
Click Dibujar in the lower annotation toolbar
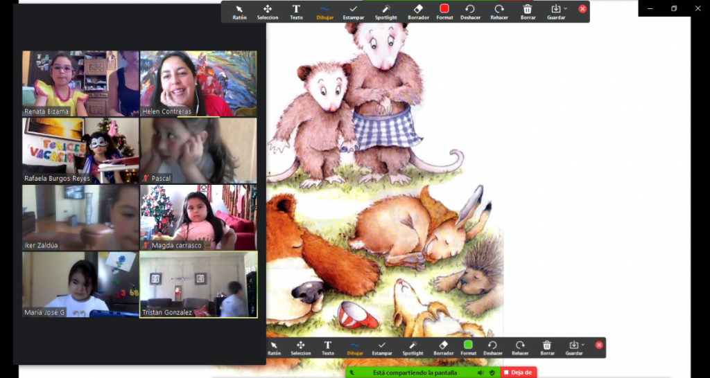(354, 348)
